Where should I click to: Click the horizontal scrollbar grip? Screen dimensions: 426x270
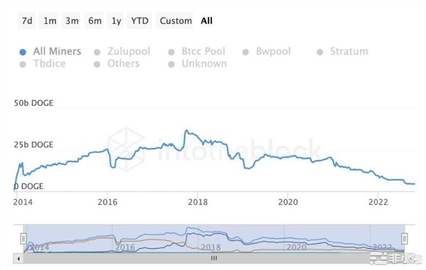pos(214,258)
